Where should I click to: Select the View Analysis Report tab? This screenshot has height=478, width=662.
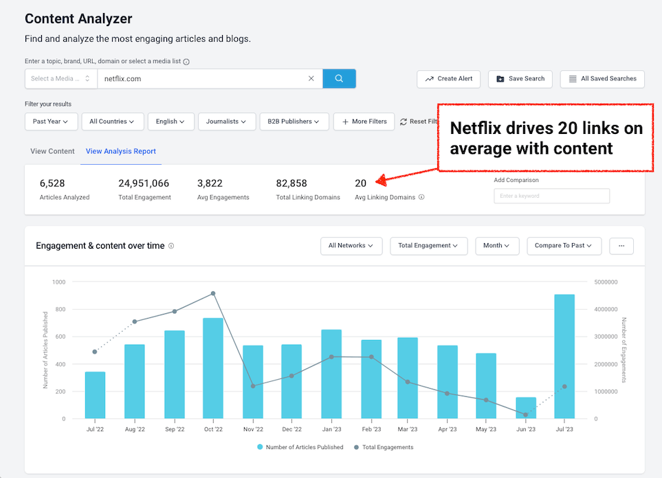click(x=120, y=151)
